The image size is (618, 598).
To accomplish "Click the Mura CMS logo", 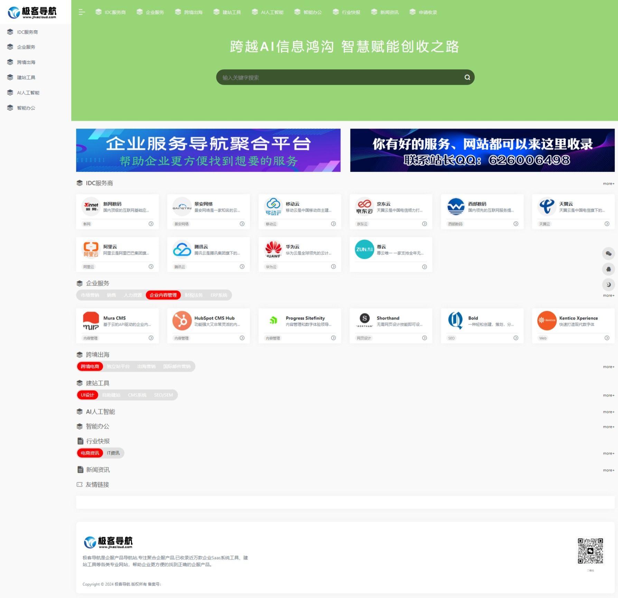I will point(91,320).
